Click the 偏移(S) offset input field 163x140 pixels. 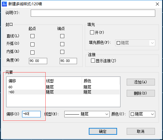[x=31, y=114]
